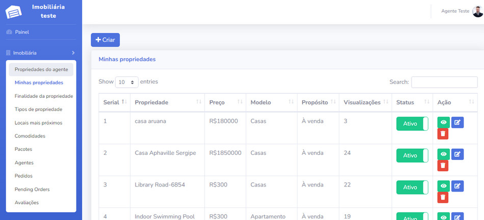
Task: Open Comodidades in the sidebar
Action: (x=30, y=136)
